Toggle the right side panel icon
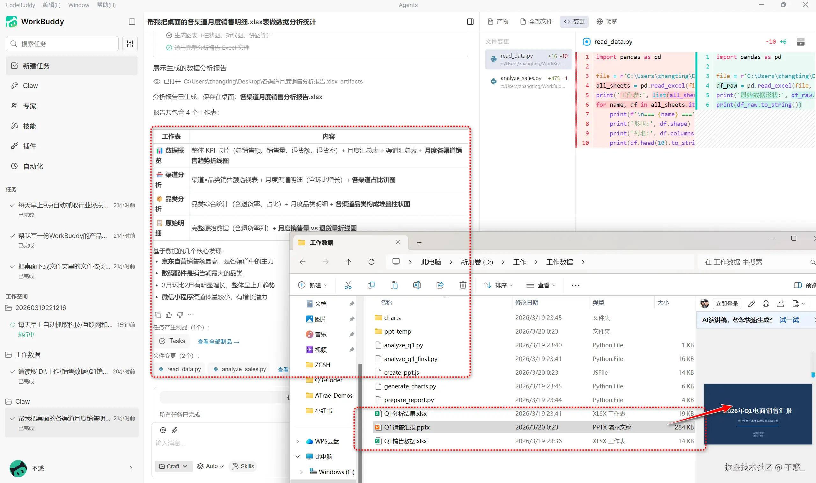 point(470,21)
